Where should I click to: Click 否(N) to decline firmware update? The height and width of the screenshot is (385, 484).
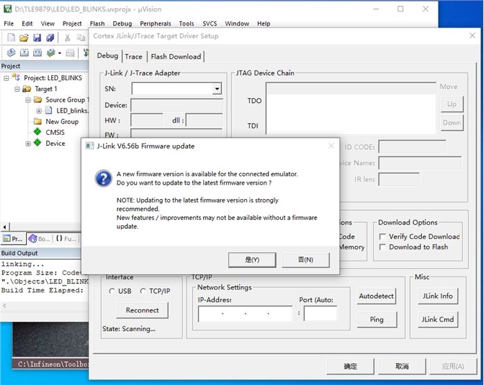point(305,260)
